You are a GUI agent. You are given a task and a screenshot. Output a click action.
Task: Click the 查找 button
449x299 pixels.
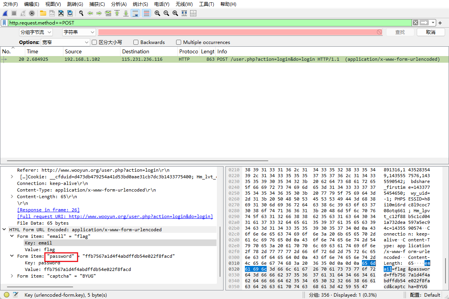pos(400,32)
